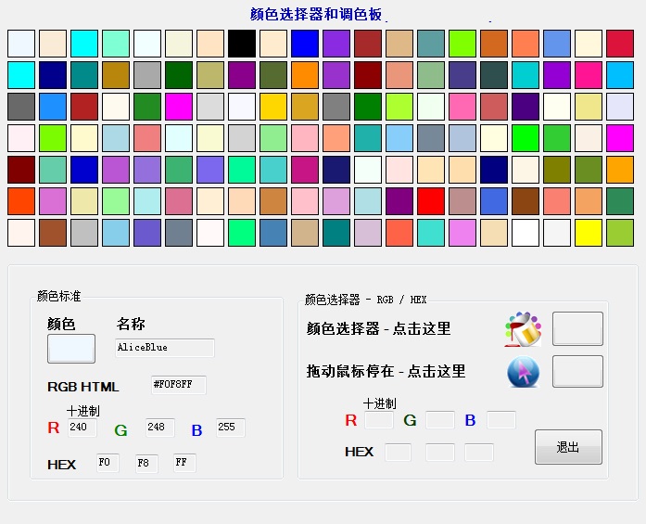Image resolution: width=646 pixels, height=524 pixels.
Task: Click the 名称 field showing AliceBlue
Action: click(x=165, y=348)
